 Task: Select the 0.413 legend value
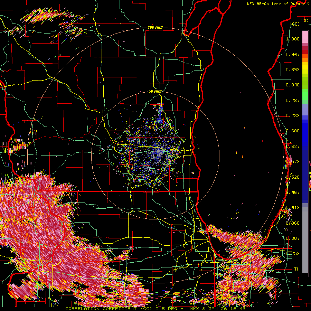click(293, 208)
